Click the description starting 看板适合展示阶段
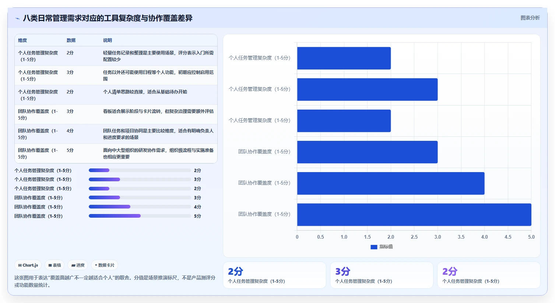Image resolution: width=555 pixels, height=303 pixels. [x=158, y=111]
